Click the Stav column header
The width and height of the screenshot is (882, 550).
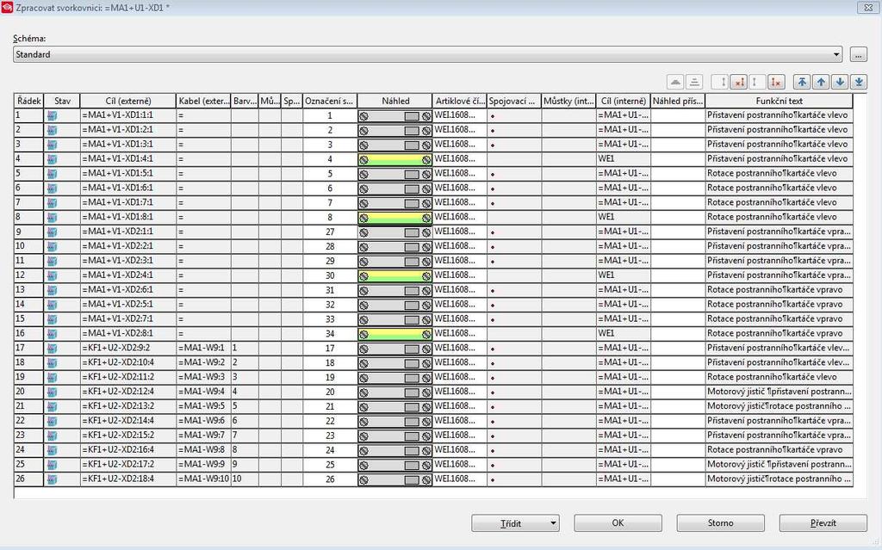[x=62, y=102]
